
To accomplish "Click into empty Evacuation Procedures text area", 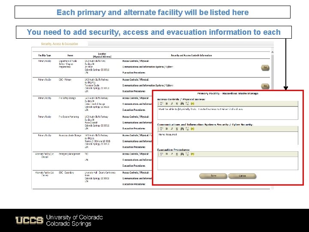I will [x=228, y=163].
